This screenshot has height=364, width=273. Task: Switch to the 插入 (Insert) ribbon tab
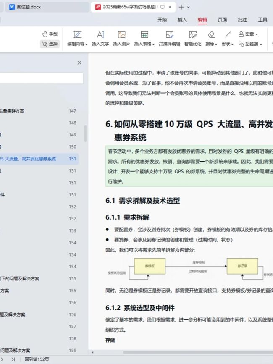click(182, 20)
